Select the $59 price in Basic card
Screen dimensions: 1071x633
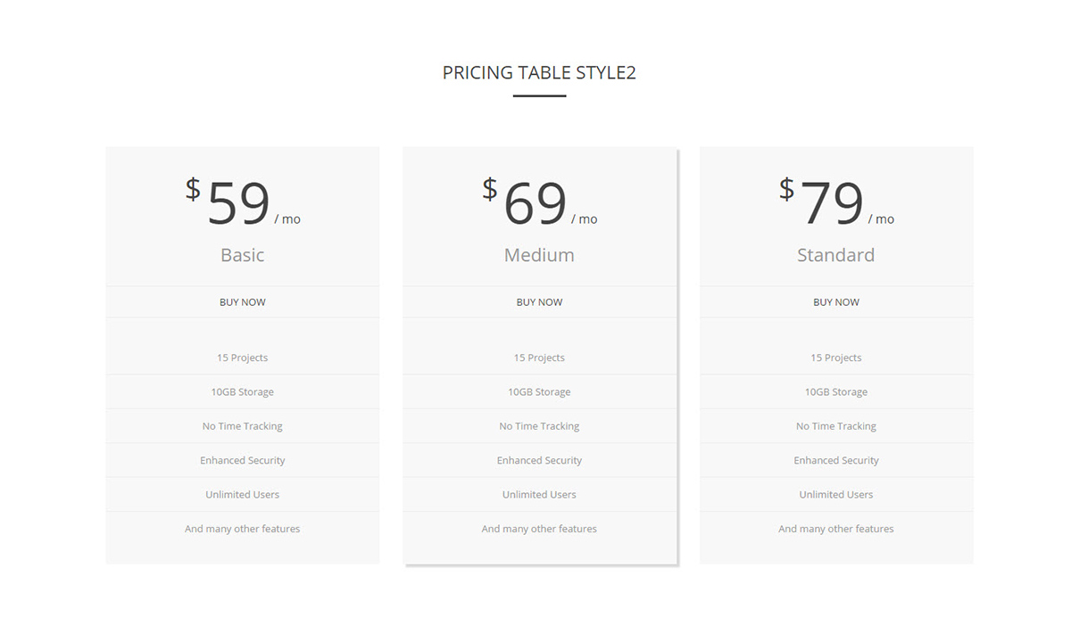pyautogui.click(x=238, y=203)
